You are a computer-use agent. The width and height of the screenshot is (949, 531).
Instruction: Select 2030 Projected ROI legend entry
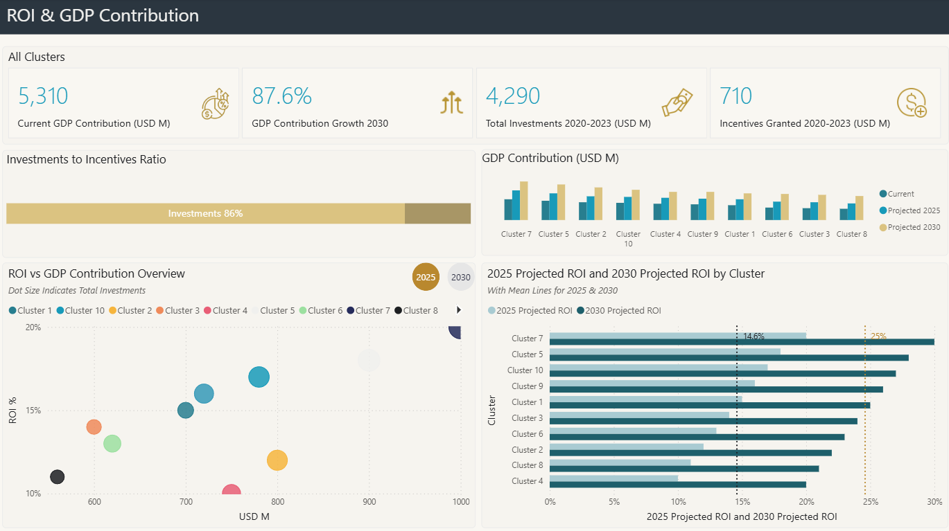point(618,310)
